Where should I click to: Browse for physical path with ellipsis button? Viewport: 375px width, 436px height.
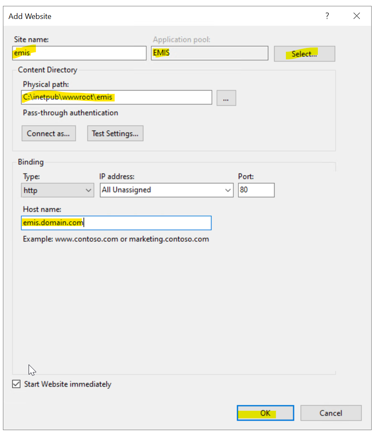click(226, 98)
